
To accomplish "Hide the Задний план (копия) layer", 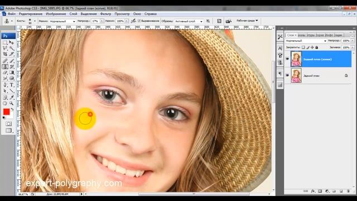I will (x=287, y=59).
